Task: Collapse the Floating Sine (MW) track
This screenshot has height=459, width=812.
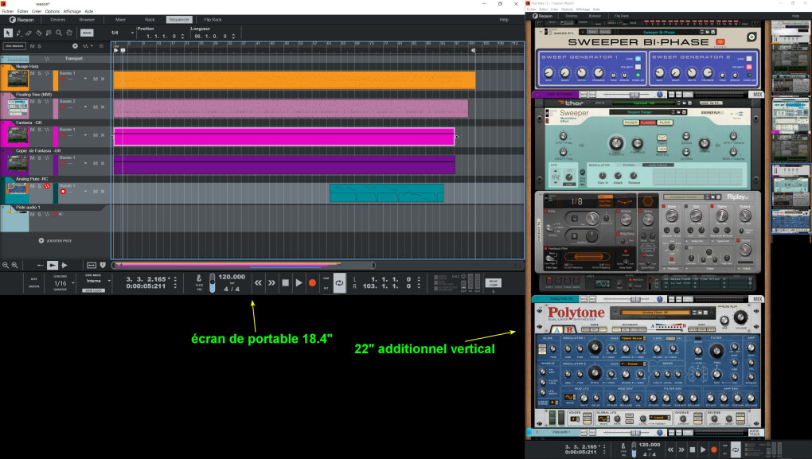Action: click(x=4, y=94)
